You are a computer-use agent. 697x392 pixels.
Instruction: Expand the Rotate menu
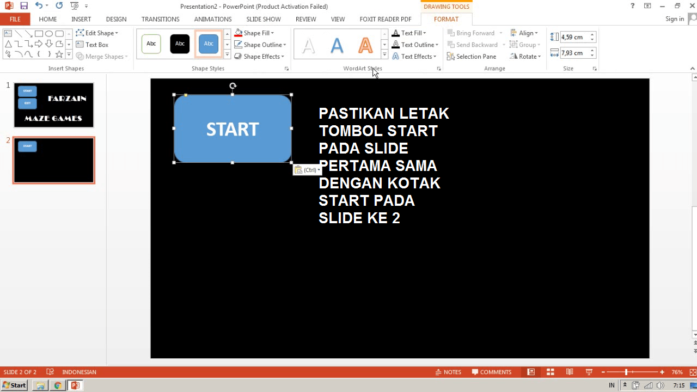pos(525,56)
